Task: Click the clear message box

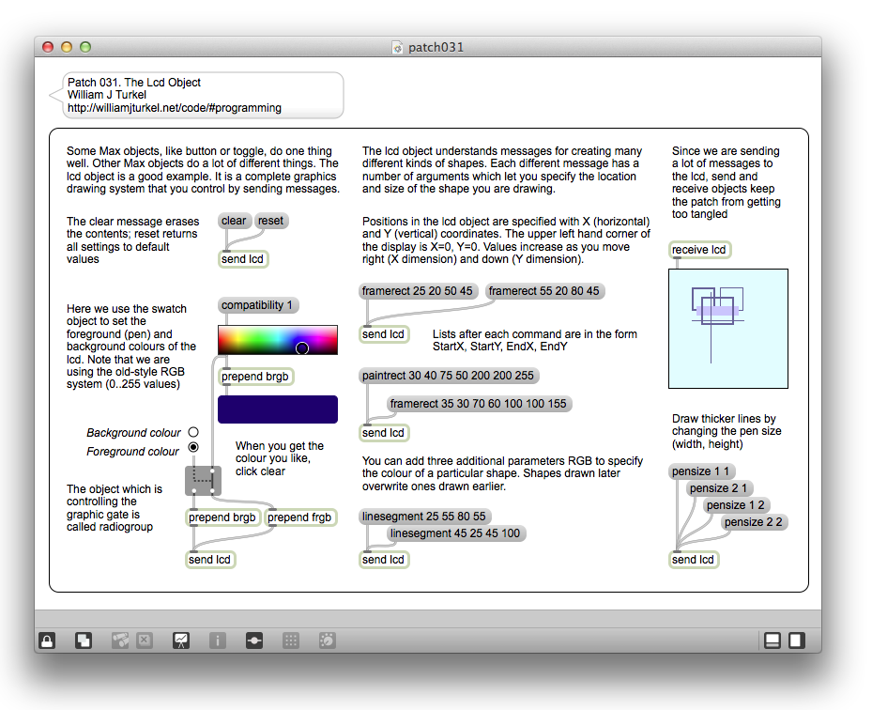Action: pyautogui.click(x=234, y=222)
